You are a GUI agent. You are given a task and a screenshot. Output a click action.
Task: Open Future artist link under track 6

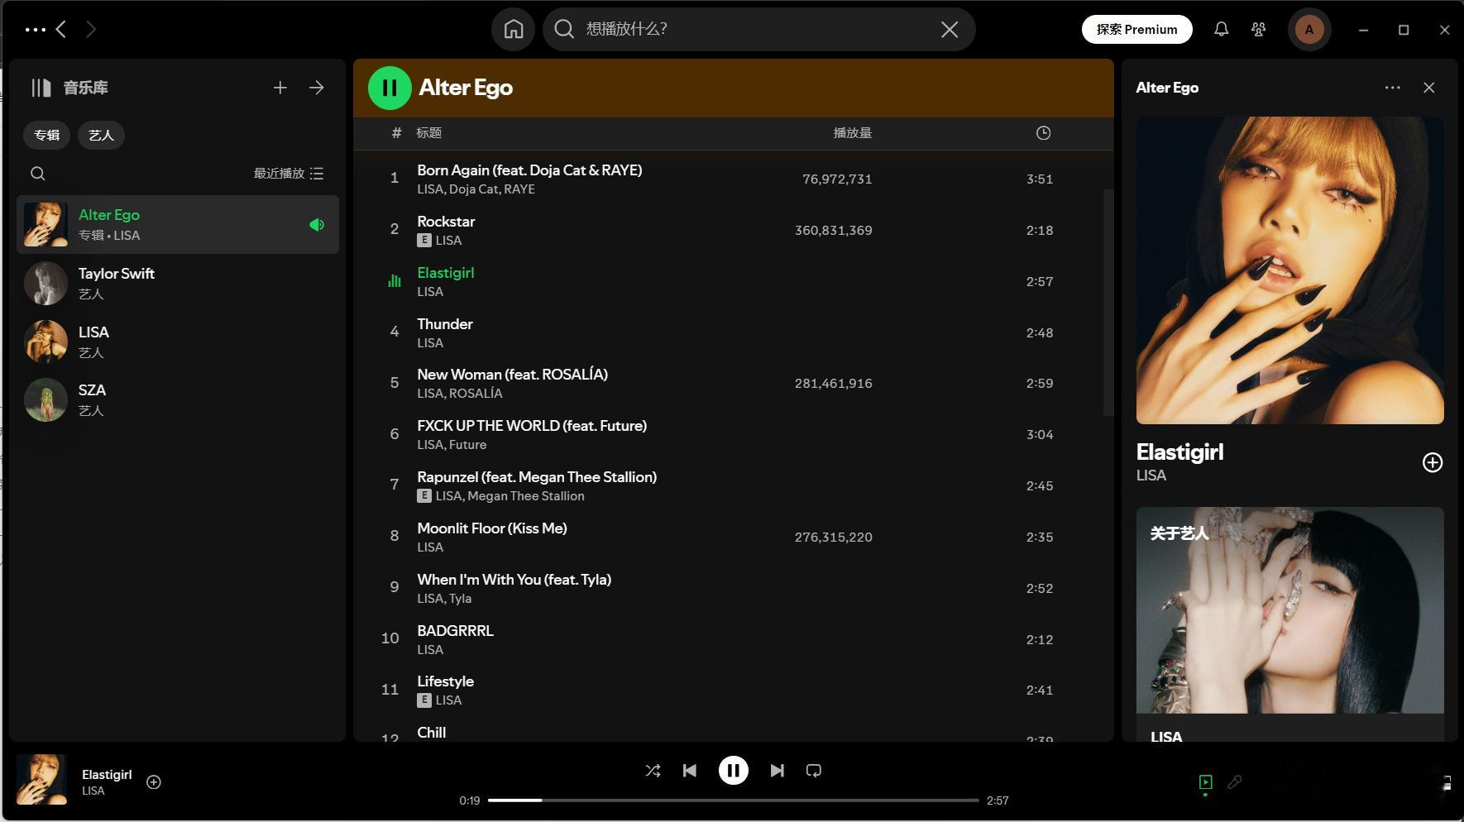[x=467, y=445]
